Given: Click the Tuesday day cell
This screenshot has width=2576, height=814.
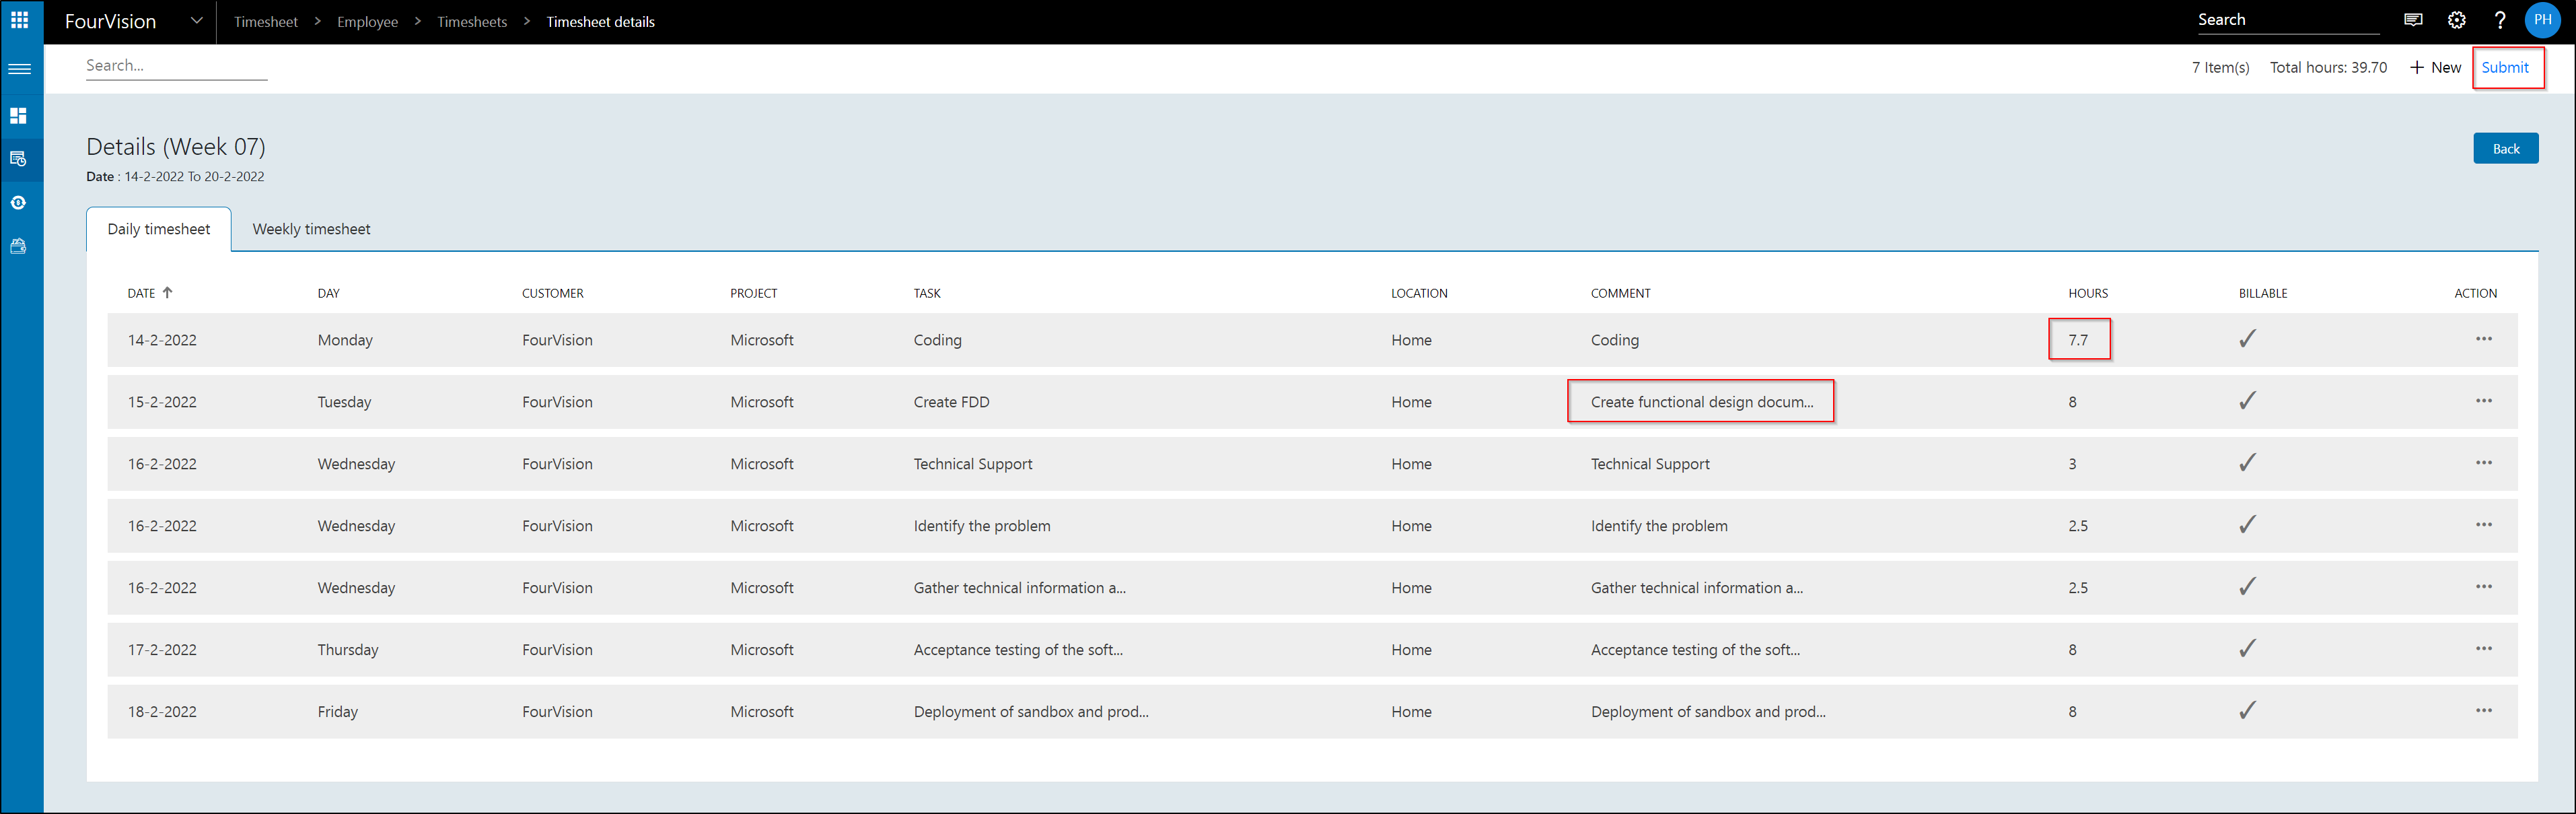Looking at the screenshot, I should tap(344, 402).
